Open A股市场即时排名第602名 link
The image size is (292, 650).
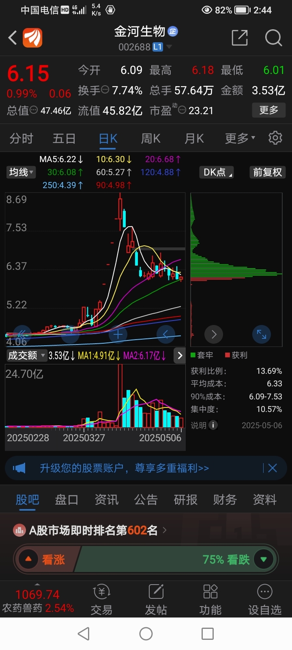pos(93,530)
